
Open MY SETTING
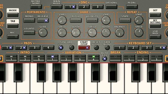click(x=155, y=26)
